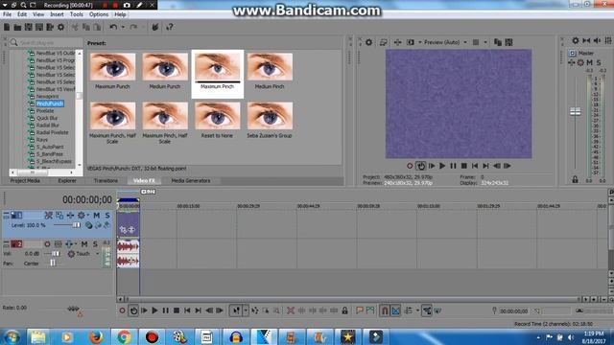Switch to Transitions tab
This screenshot has width=614, height=345.
(106, 181)
